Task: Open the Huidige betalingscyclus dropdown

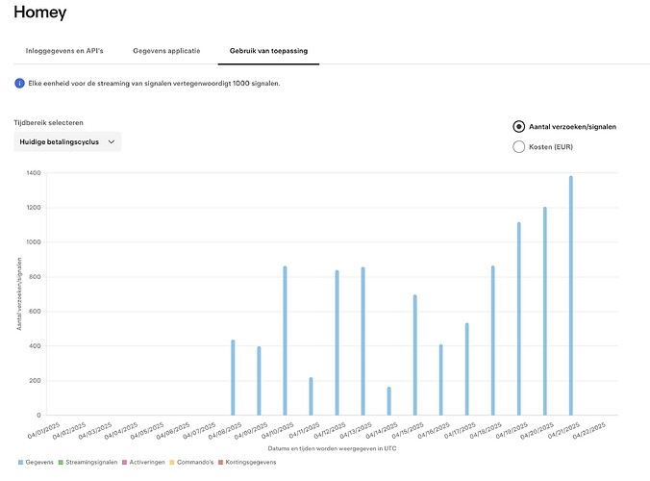Action: (67, 141)
